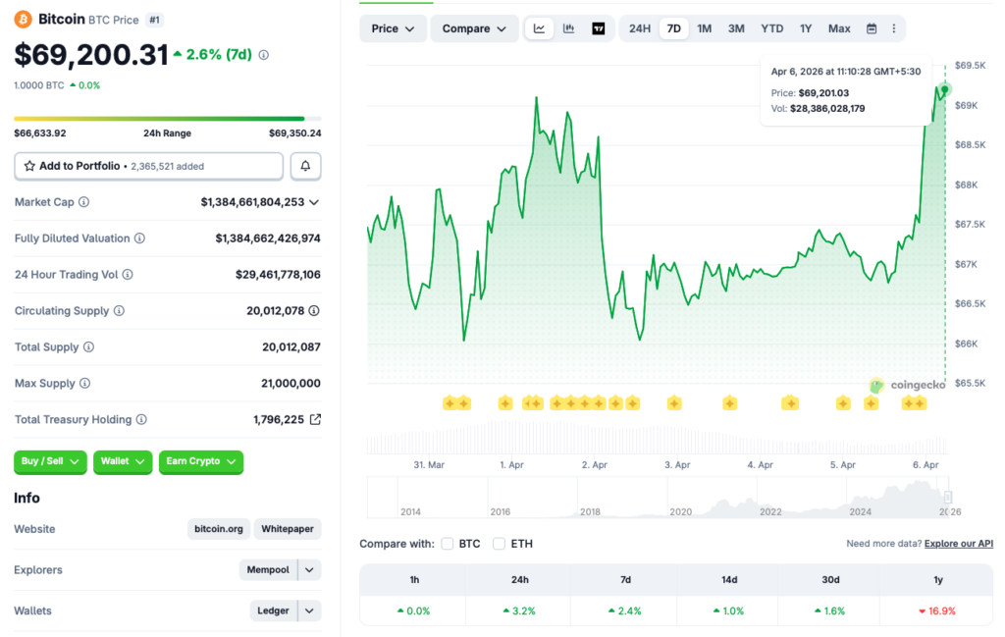Open the calendar date range picker
The image size is (1005, 637).
tap(872, 28)
